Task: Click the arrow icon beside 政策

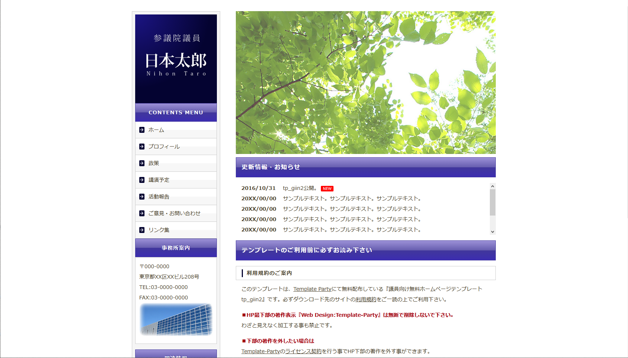Action: pos(142,163)
